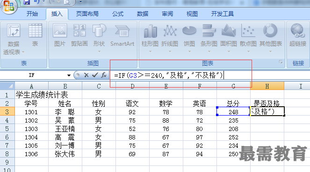Viewport: 310px width, 172px height.
Task: Expand the Area chart dropdown arrow
Action: coord(229,52)
